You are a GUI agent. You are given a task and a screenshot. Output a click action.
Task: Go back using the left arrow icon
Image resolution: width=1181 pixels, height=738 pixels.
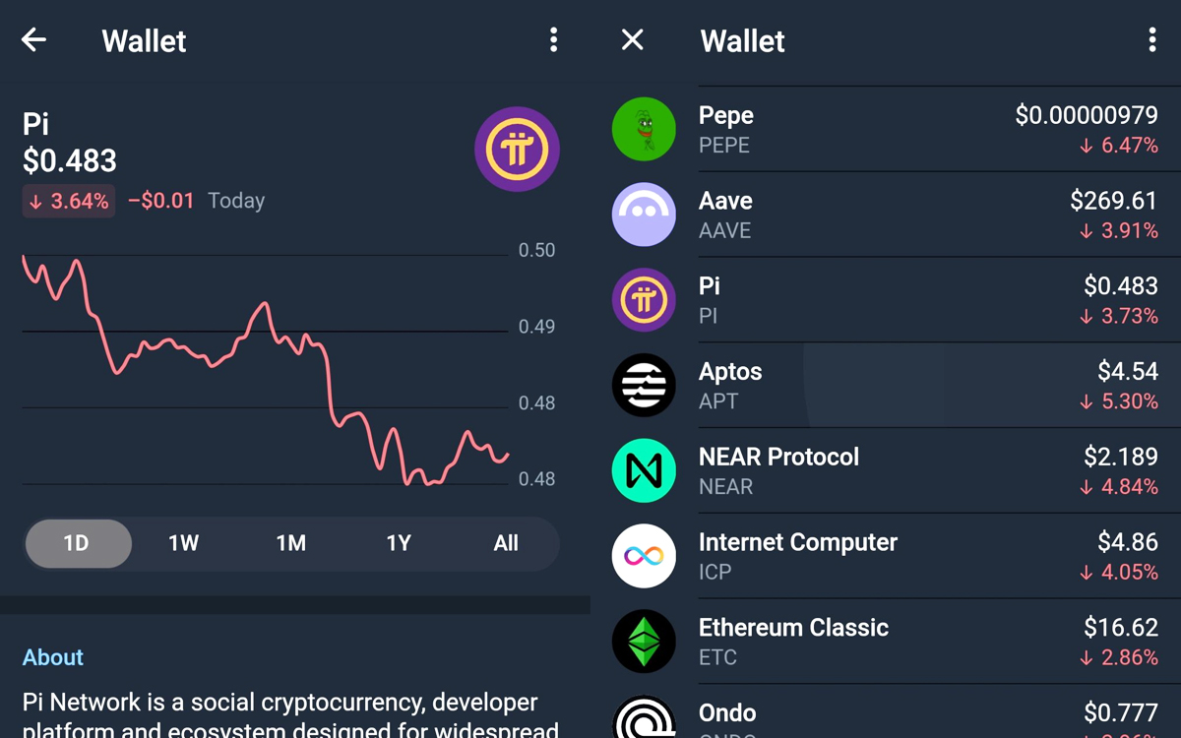tap(34, 40)
